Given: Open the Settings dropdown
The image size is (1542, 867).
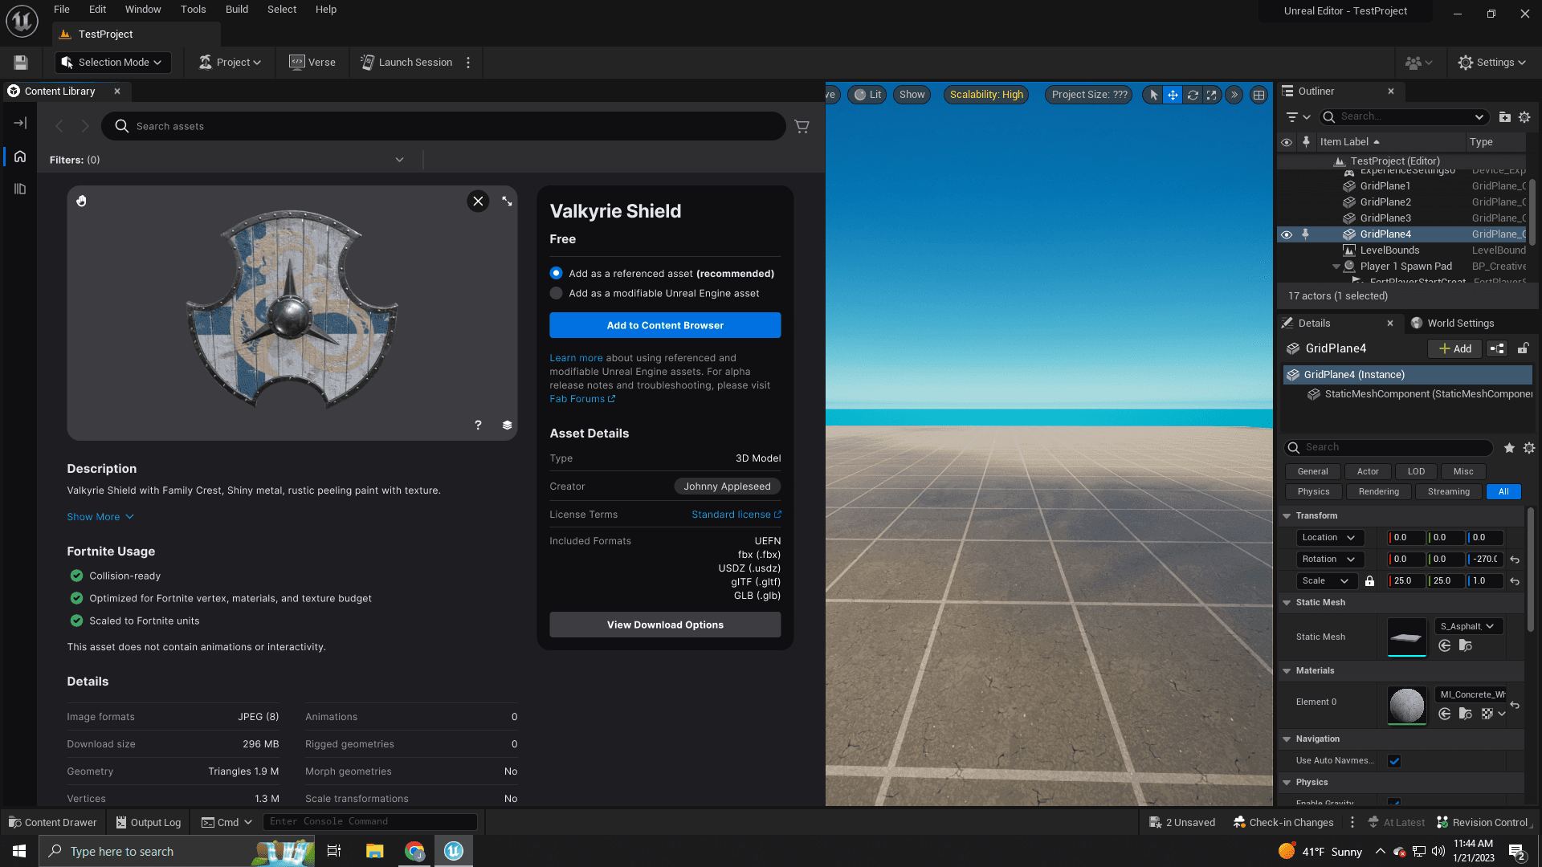Looking at the screenshot, I should pos(1492,63).
